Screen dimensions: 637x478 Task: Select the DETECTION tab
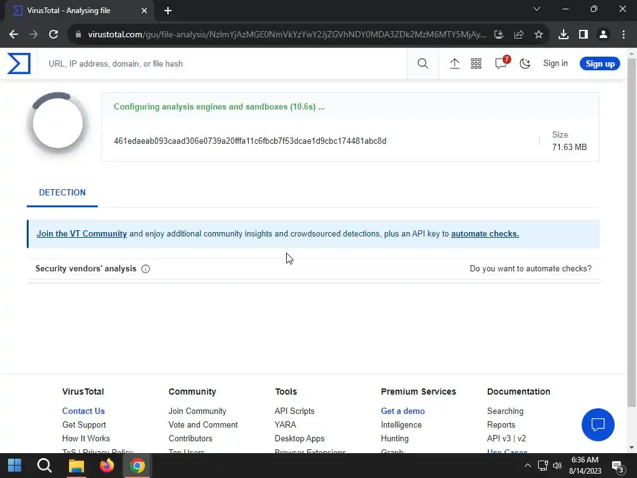62,193
